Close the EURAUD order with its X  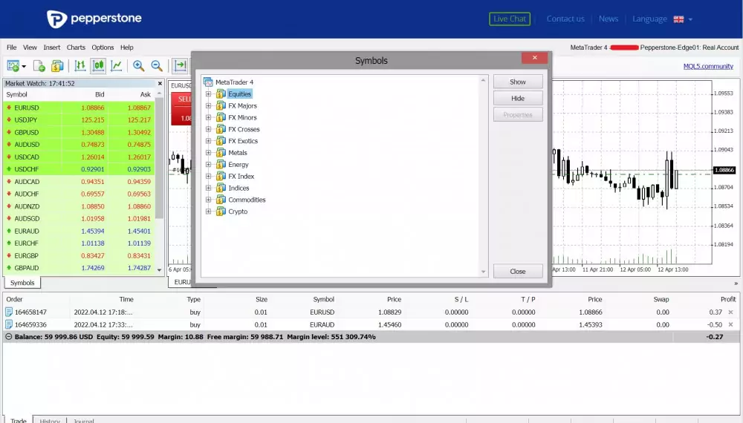[730, 324]
